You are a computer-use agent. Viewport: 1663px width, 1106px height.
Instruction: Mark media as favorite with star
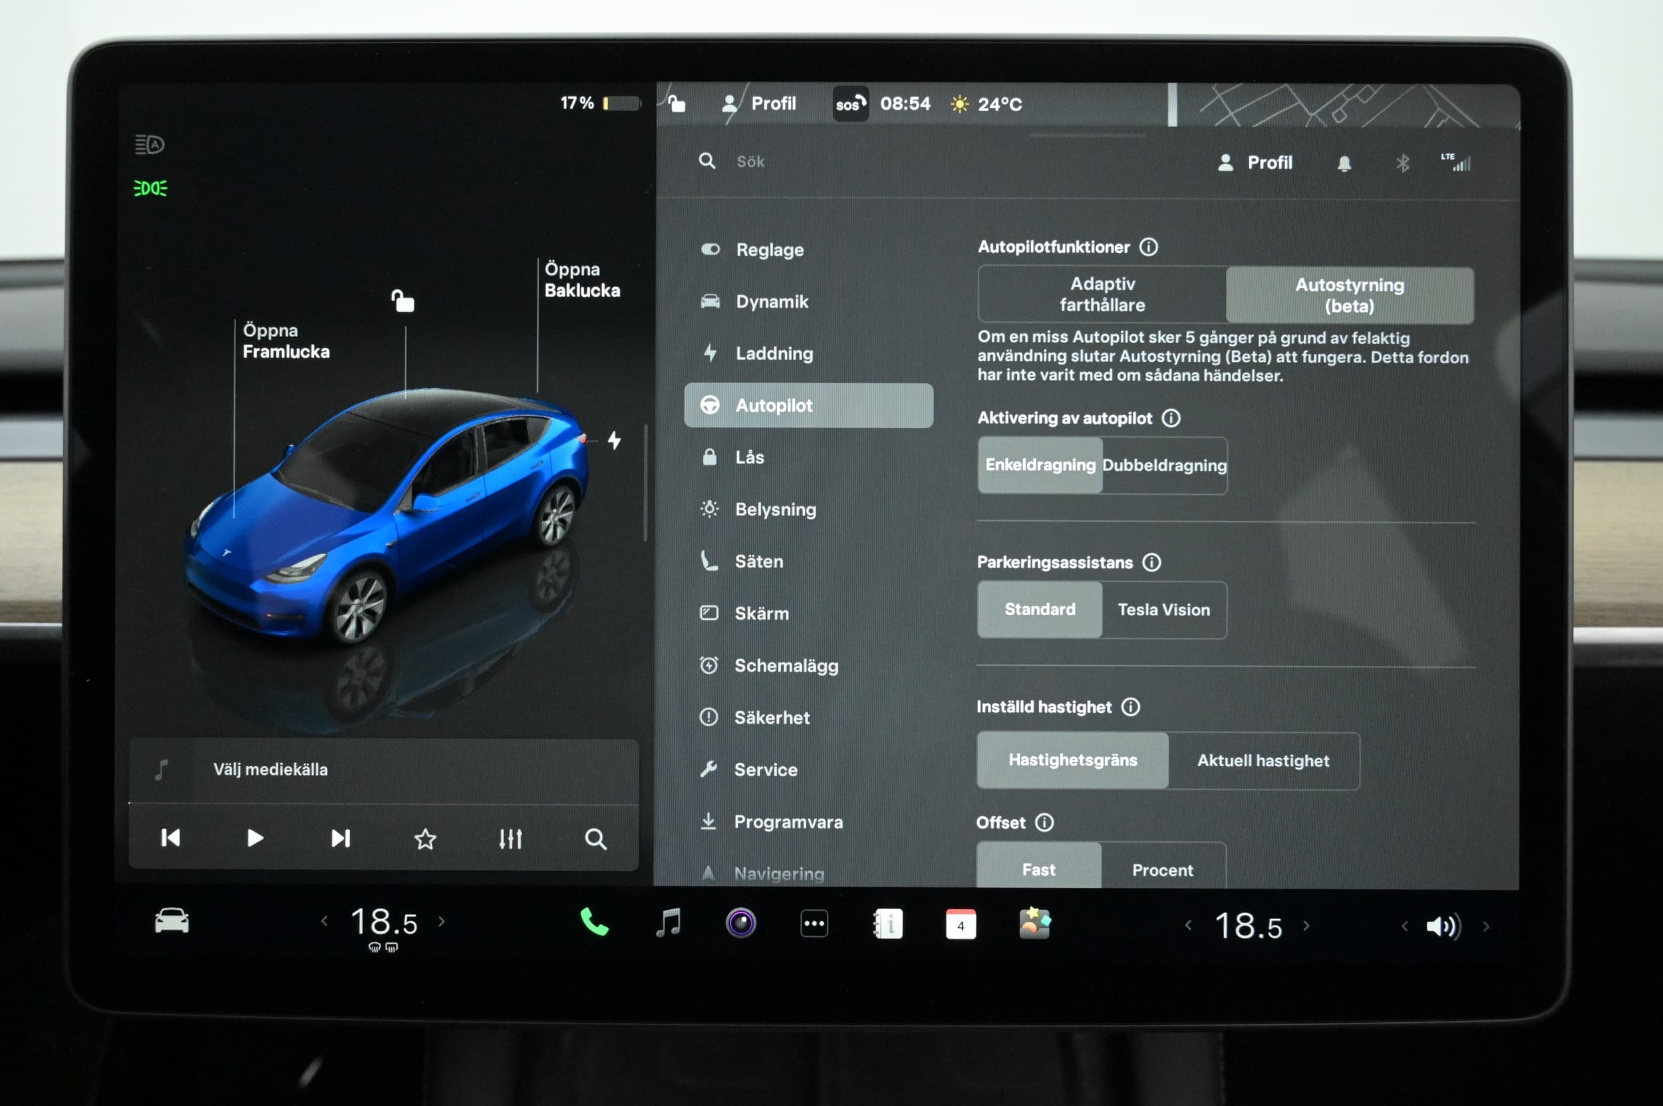(425, 839)
